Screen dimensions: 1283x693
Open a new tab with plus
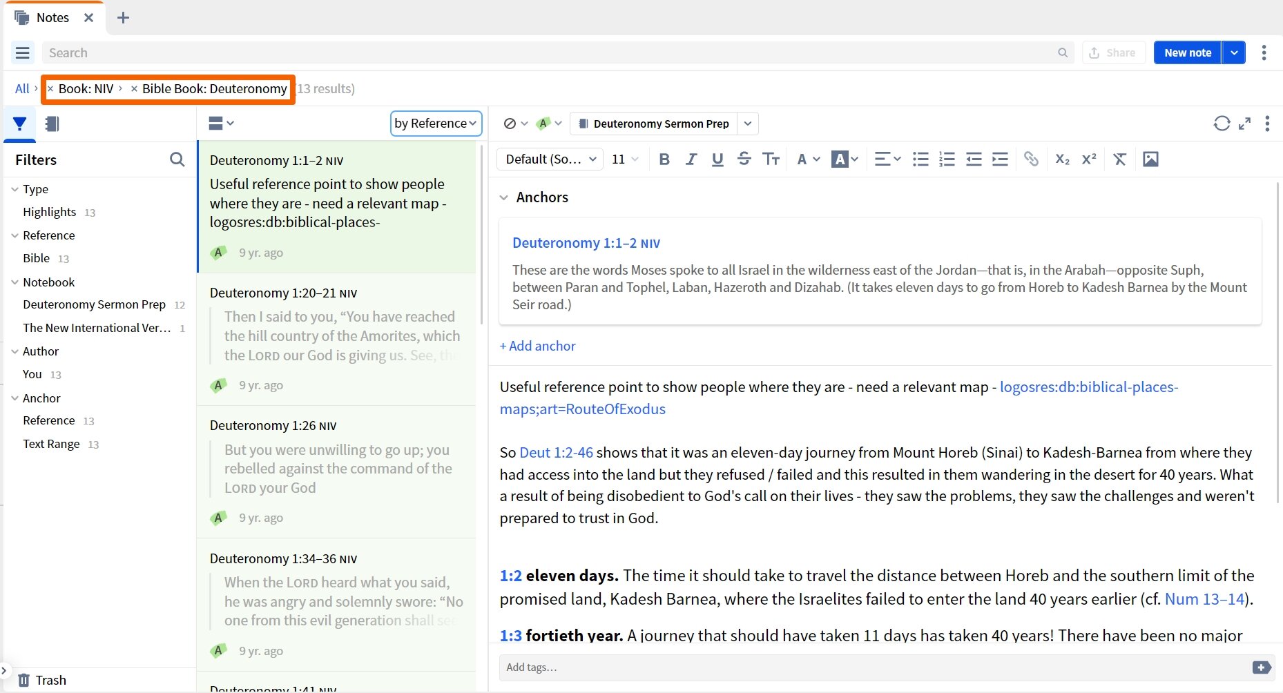[x=123, y=17]
